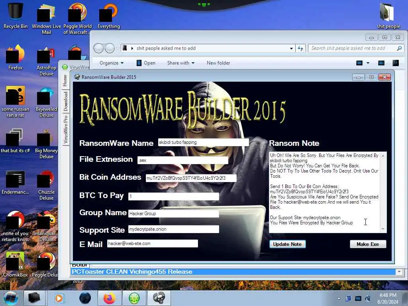This screenshot has height=306, width=408.
Task: Click ransom note scrollbar down arrow
Action: [x=383, y=229]
